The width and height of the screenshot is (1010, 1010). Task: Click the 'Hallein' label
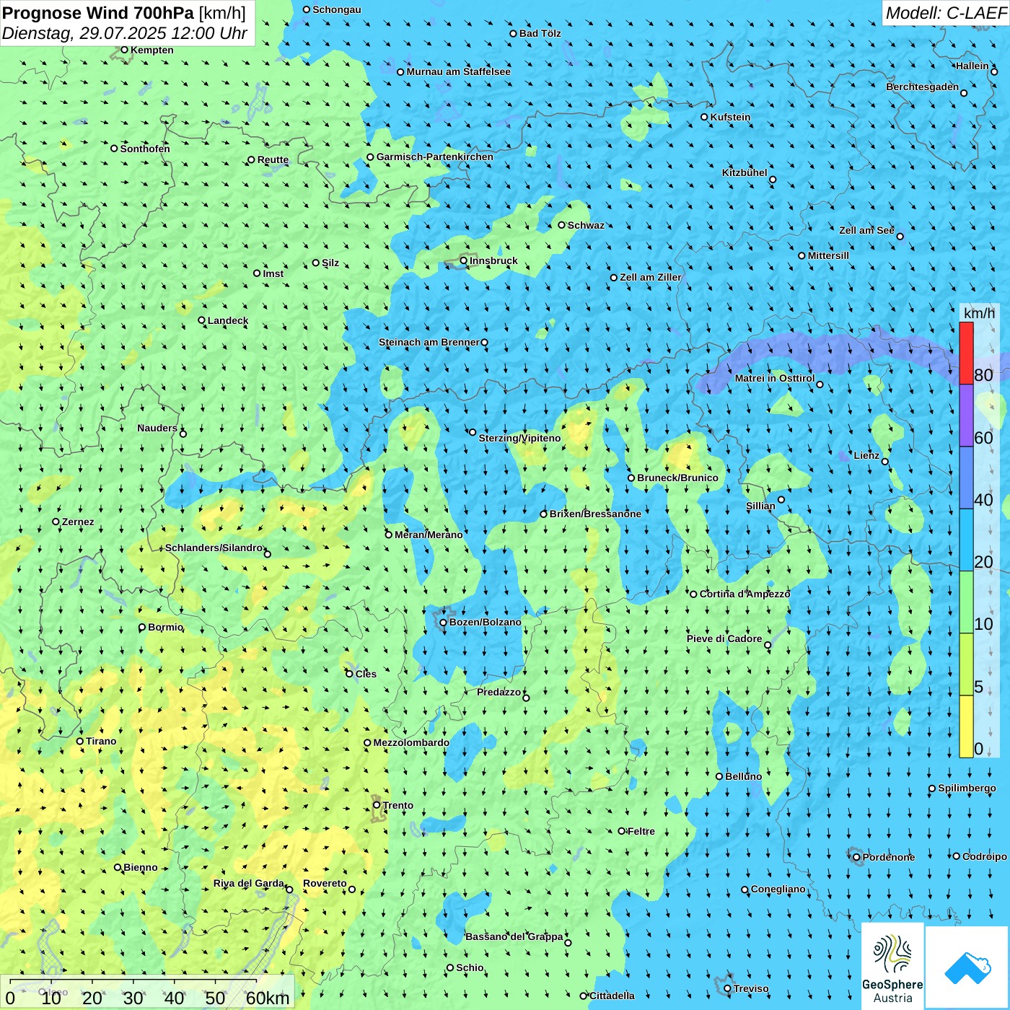tap(972, 66)
